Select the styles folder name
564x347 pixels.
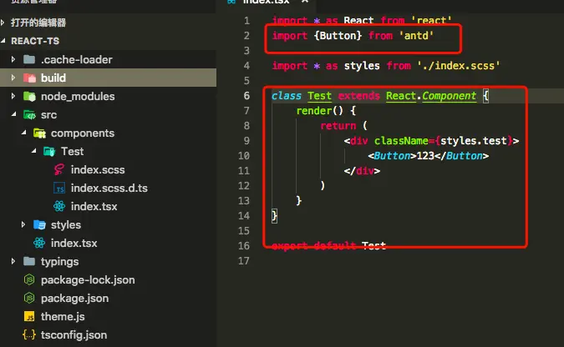tap(66, 225)
